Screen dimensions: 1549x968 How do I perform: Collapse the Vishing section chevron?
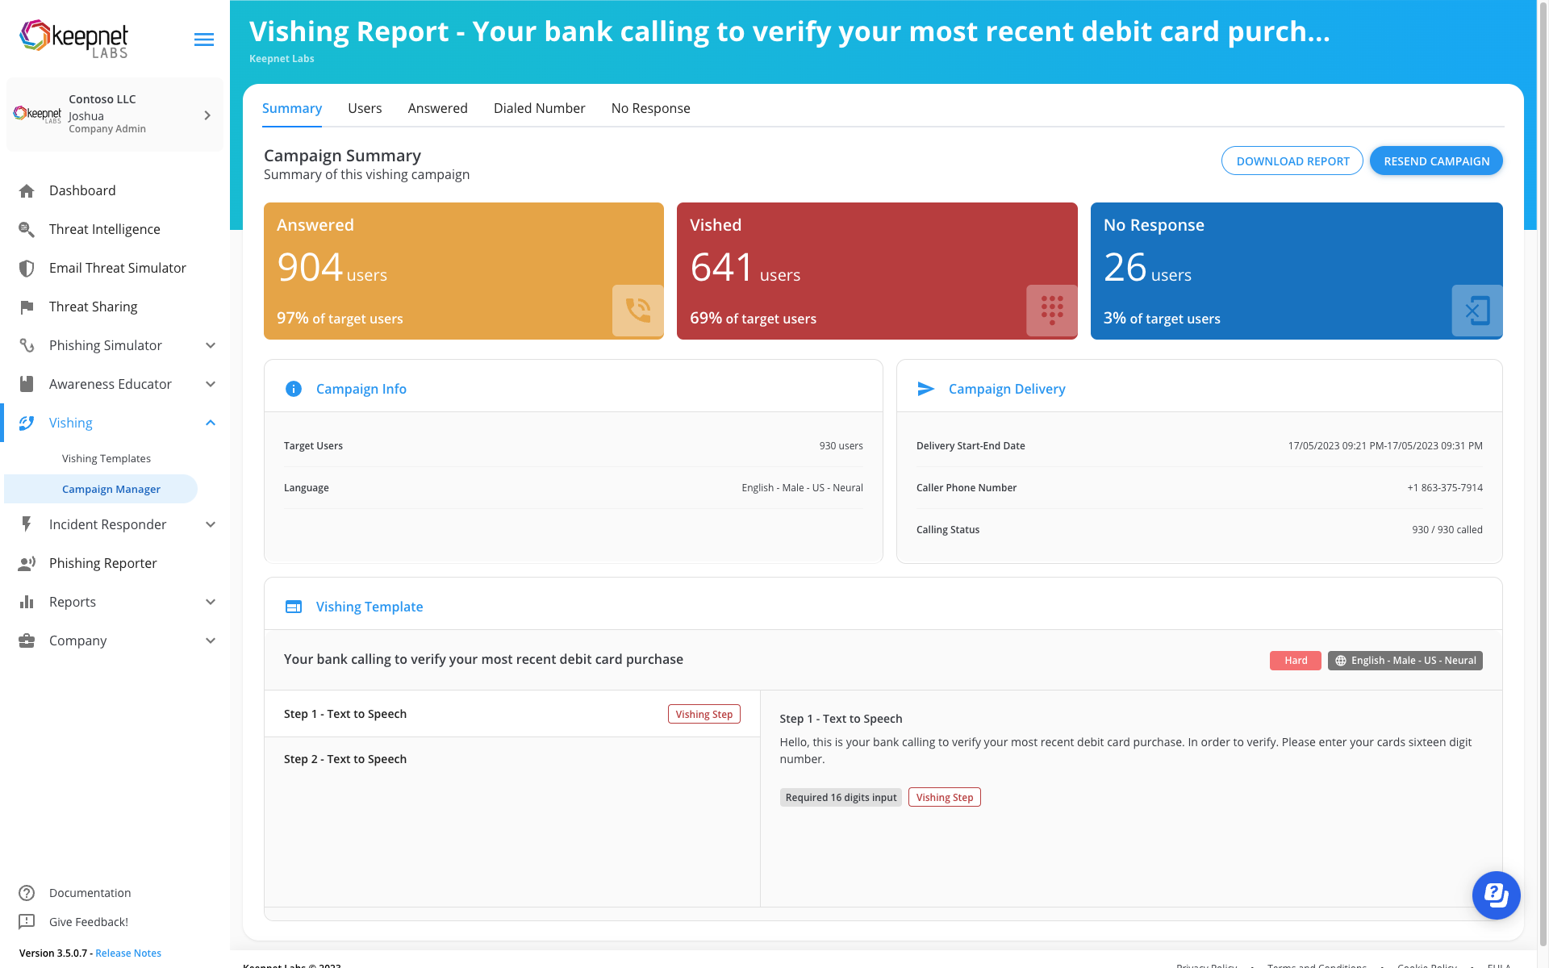[211, 423]
